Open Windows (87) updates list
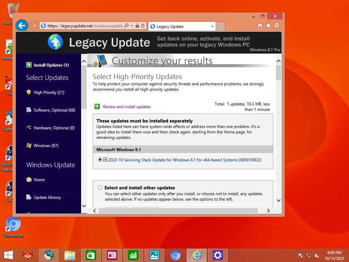 click(x=46, y=146)
